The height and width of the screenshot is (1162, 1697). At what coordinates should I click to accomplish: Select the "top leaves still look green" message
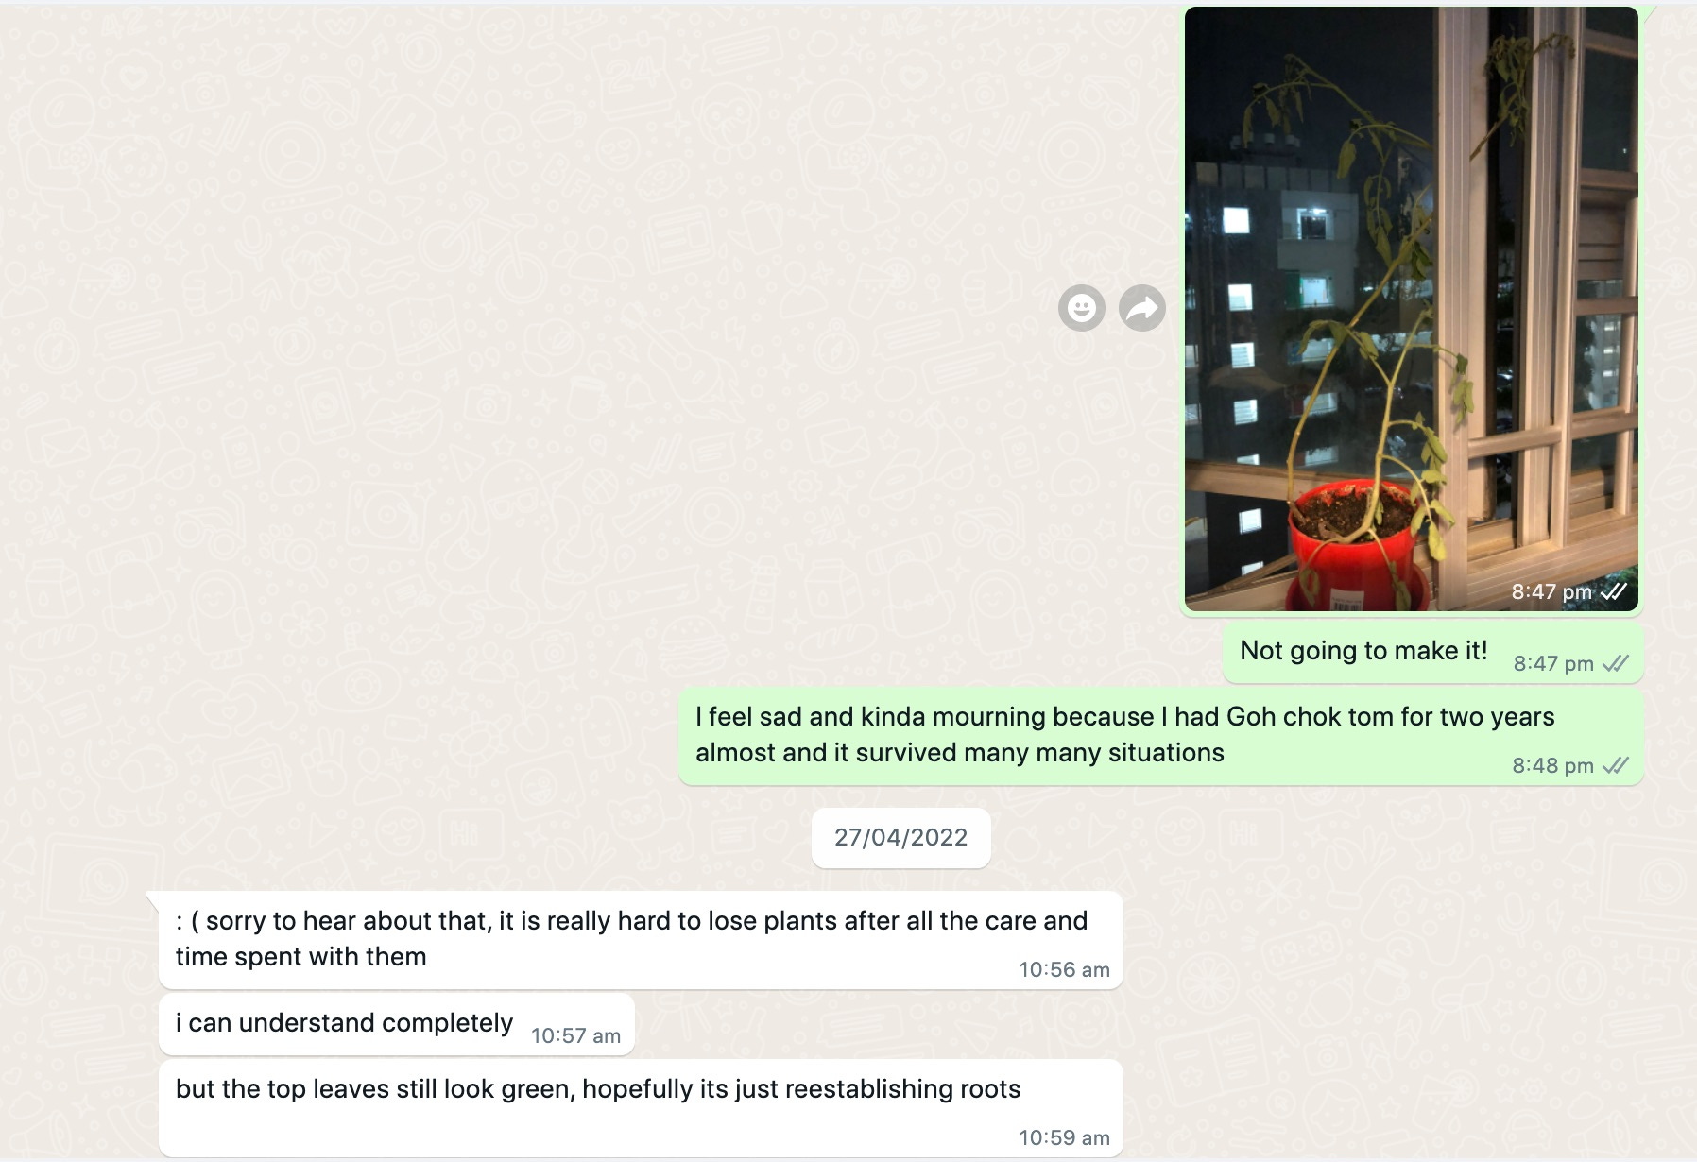(641, 1108)
